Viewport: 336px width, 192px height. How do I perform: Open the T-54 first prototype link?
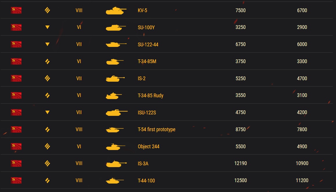coord(156,129)
